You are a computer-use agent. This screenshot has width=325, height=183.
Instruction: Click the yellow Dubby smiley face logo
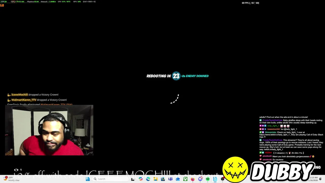coord(235,169)
